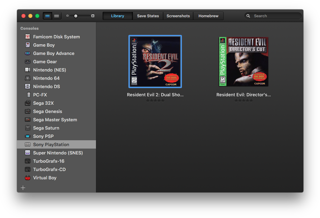Set star rating under Resident Evil 2

point(155,101)
